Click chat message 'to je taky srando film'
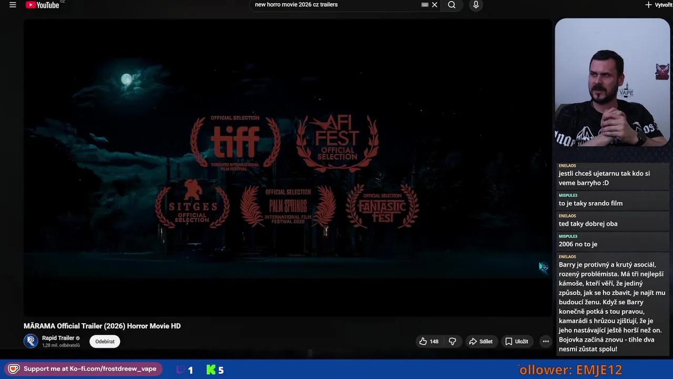This screenshot has width=673, height=379. pos(590,203)
